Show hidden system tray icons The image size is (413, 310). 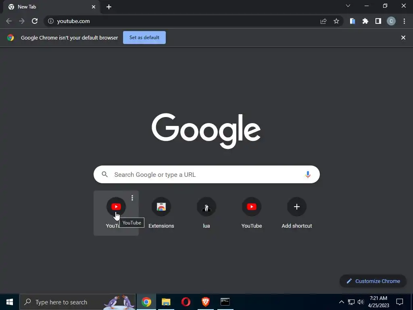pos(341,302)
